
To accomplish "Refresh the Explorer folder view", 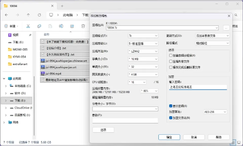I will 39,15.
